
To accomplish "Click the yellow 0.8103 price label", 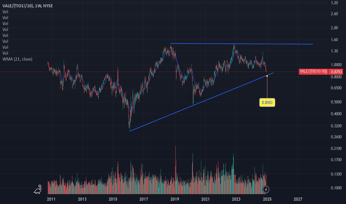I will coord(267,102).
